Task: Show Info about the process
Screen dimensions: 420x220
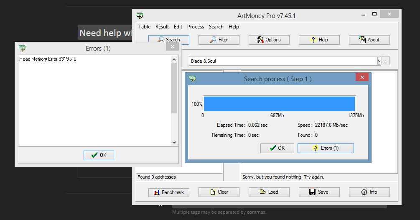Action: tap(369, 192)
